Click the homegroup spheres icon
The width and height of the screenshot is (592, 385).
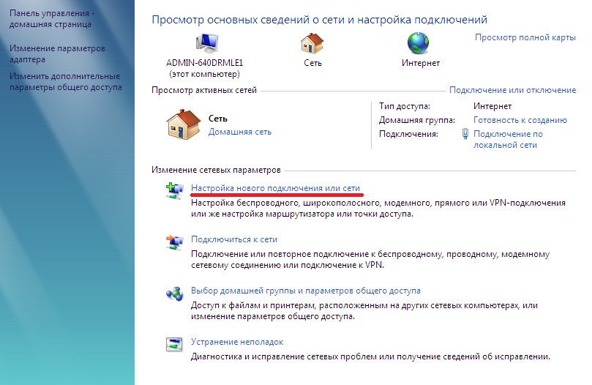pyautogui.click(x=174, y=294)
